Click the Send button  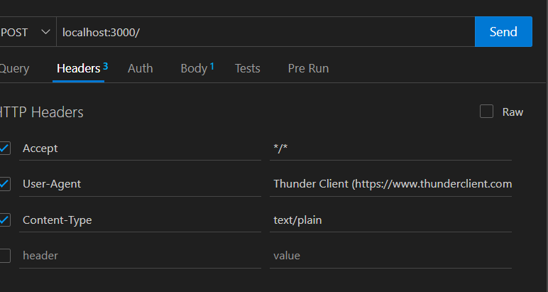[x=503, y=31]
